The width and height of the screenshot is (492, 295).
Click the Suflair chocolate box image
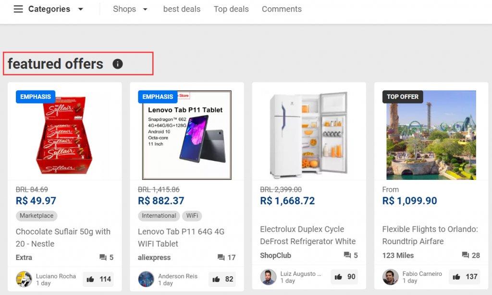click(x=65, y=135)
